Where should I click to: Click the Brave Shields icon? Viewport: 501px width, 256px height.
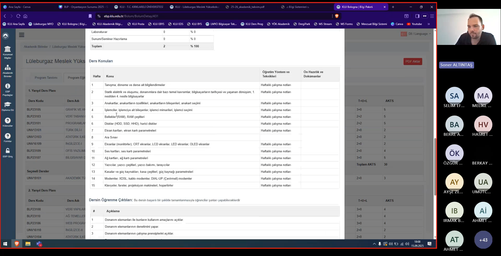(x=337, y=16)
